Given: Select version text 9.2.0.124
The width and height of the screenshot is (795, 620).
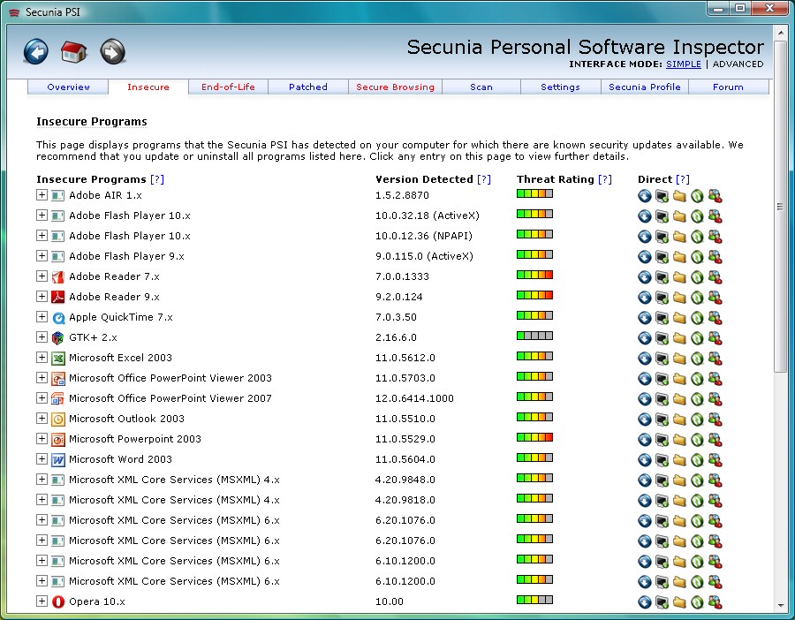Looking at the screenshot, I should (399, 297).
